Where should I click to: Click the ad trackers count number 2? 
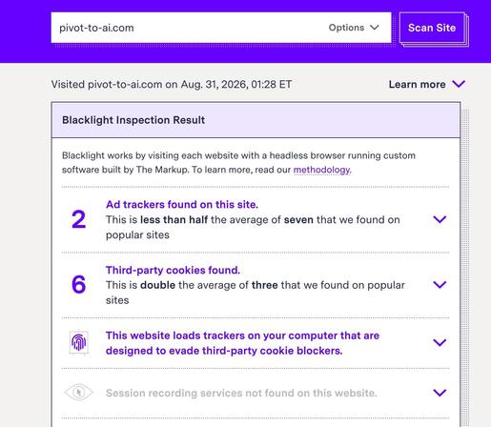[79, 219]
